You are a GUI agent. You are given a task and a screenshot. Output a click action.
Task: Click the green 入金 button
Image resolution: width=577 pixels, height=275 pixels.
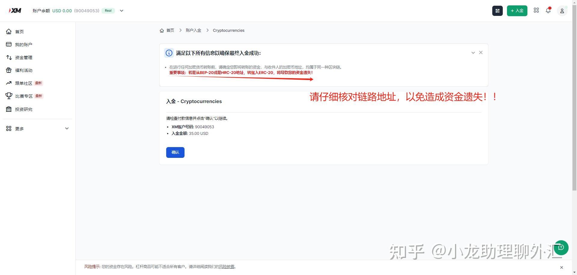point(517,11)
